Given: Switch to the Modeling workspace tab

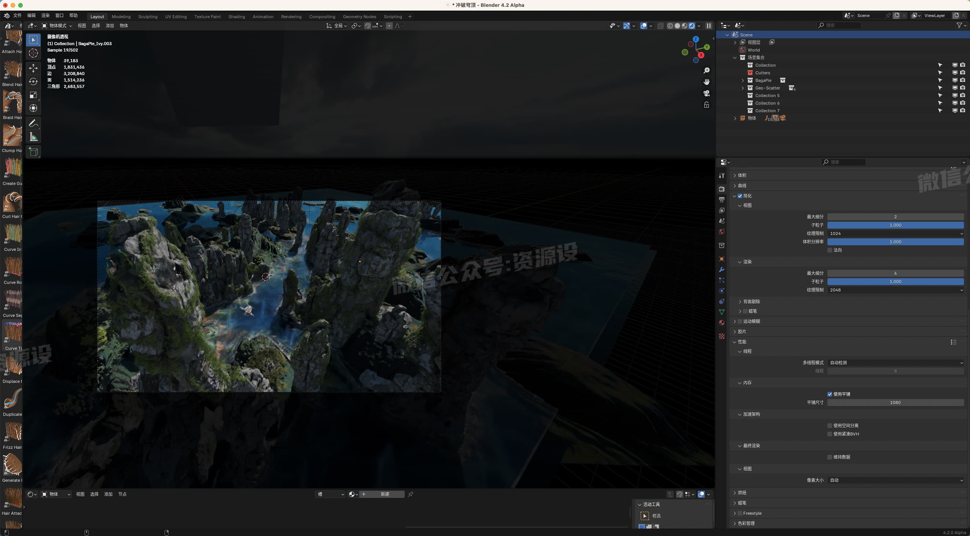Looking at the screenshot, I should [x=121, y=17].
